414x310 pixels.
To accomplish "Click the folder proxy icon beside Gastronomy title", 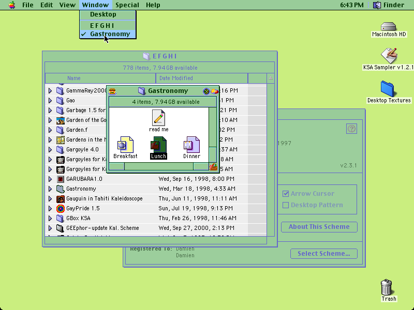I will pyautogui.click(x=142, y=91).
